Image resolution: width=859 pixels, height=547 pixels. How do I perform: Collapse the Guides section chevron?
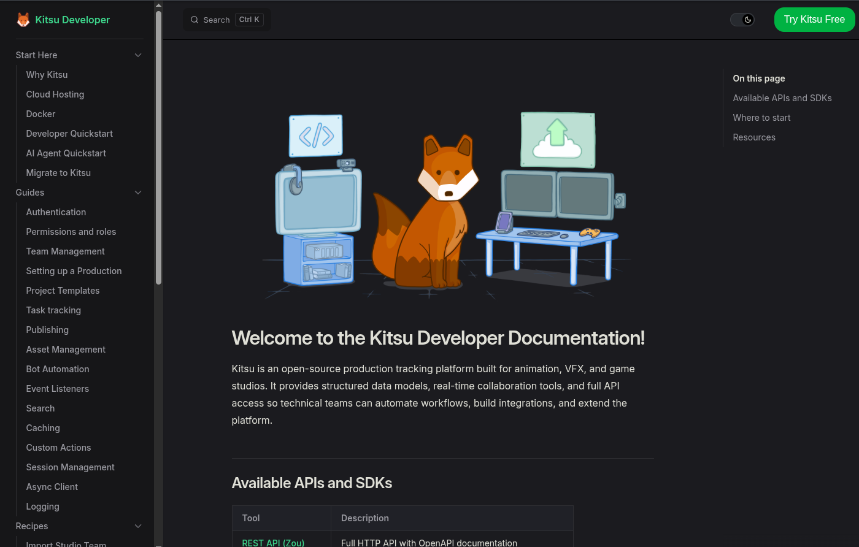click(x=138, y=193)
